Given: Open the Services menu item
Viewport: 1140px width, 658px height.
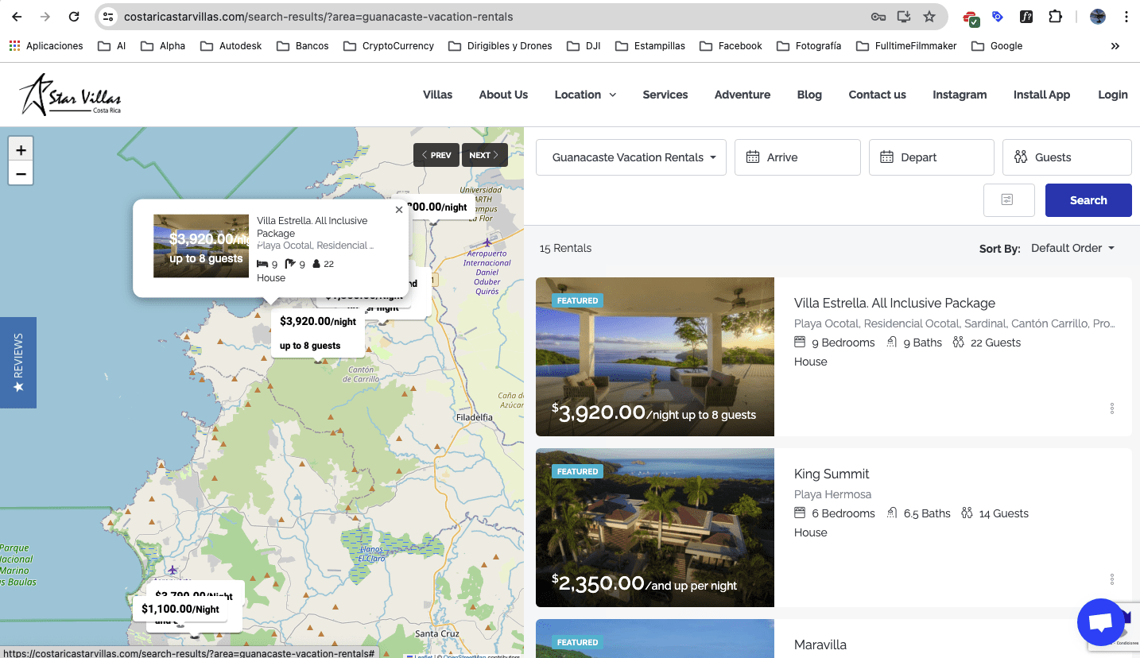Looking at the screenshot, I should 665,95.
